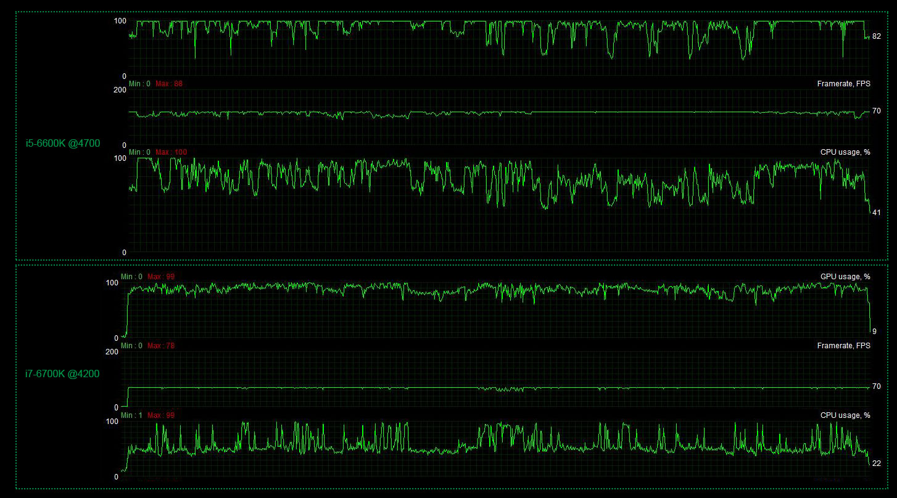Select "Max : 99" above the i7-6700K GPU usage graph

pos(161,277)
